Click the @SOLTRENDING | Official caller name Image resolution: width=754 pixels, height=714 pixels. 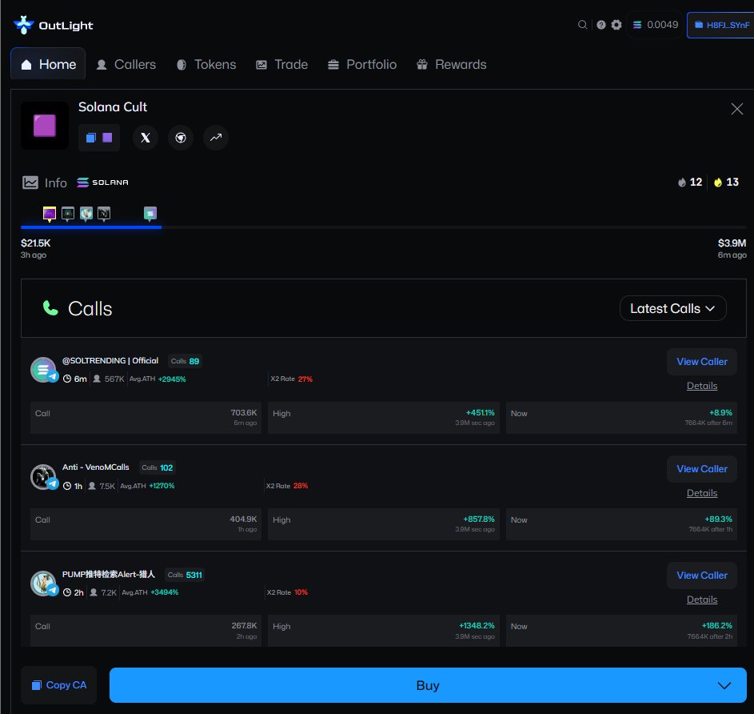110,361
